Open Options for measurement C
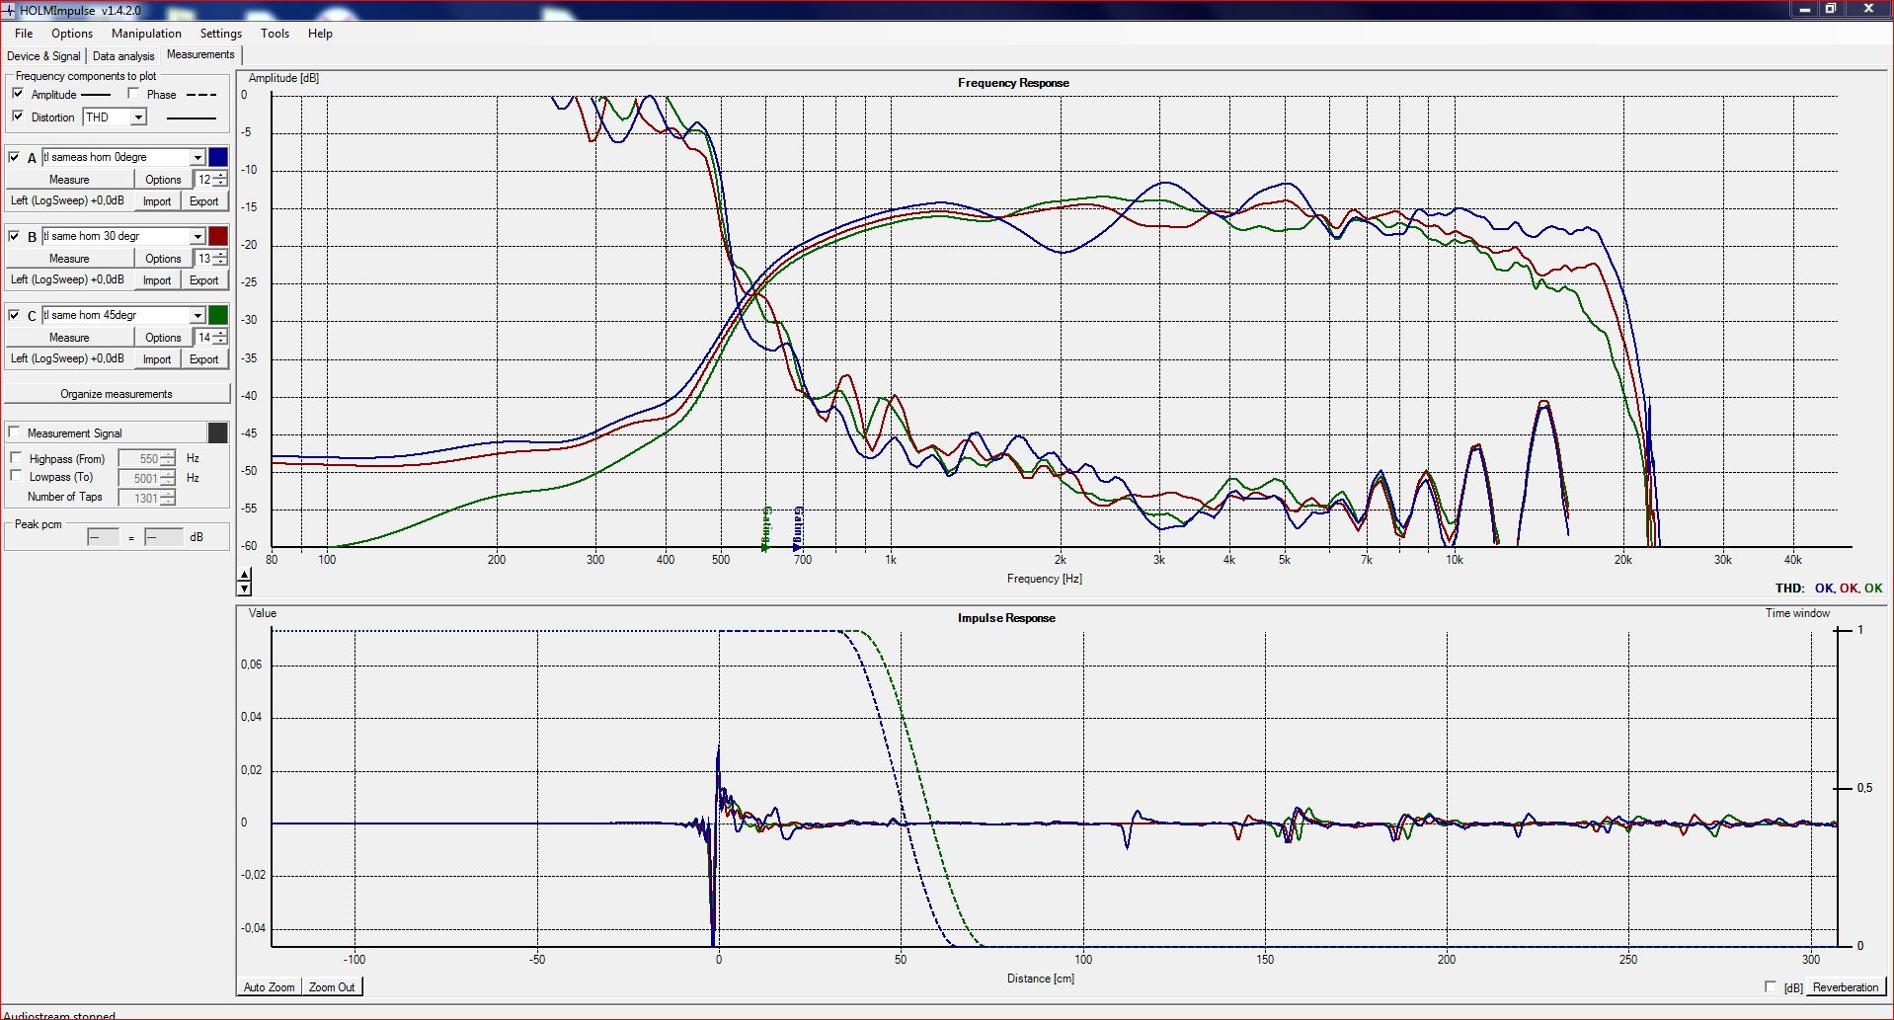The width and height of the screenshot is (1894, 1020). 163,338
